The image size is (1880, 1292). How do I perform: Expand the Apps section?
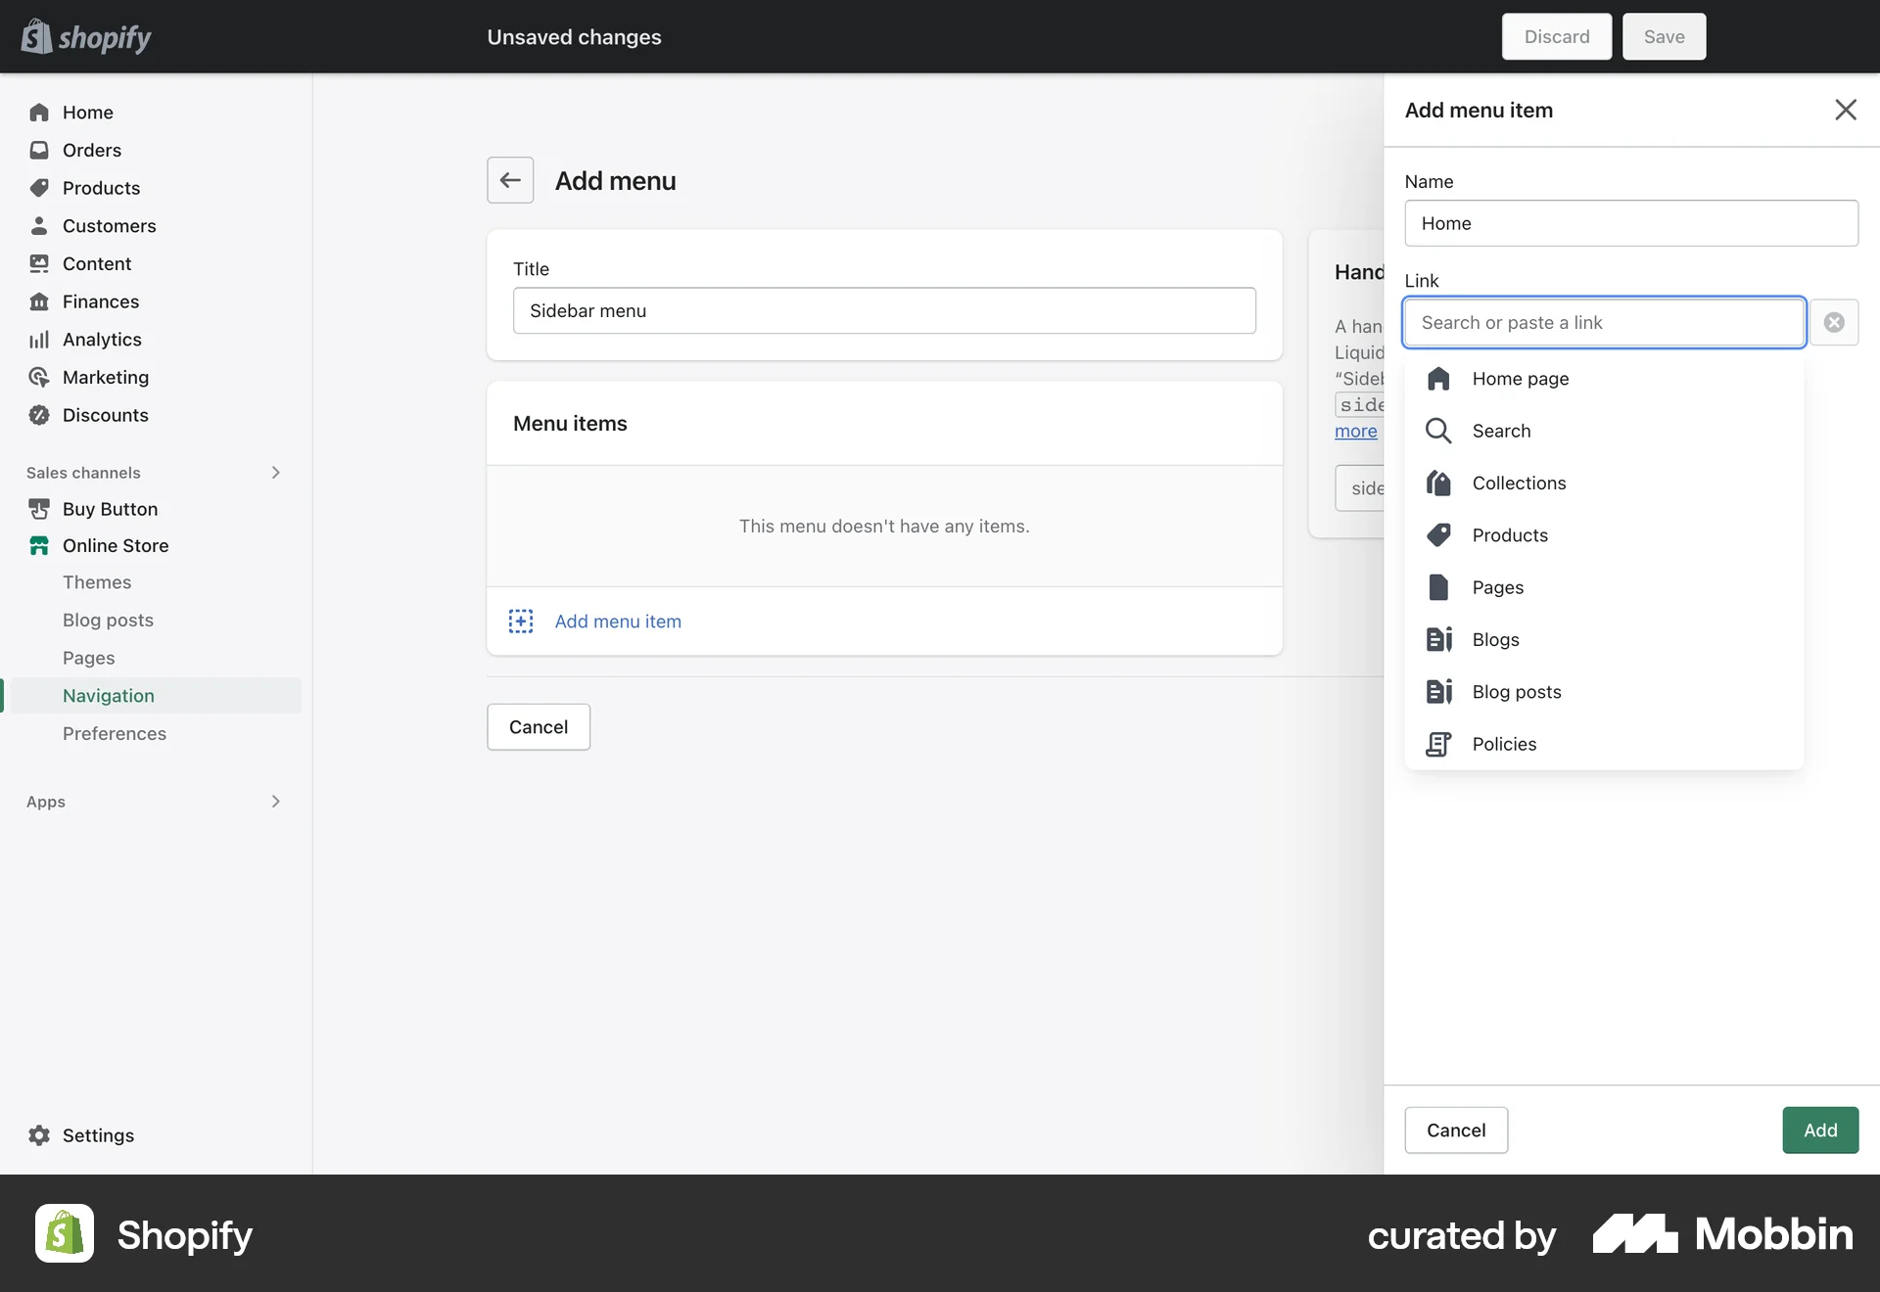click(x=275, y=802)
